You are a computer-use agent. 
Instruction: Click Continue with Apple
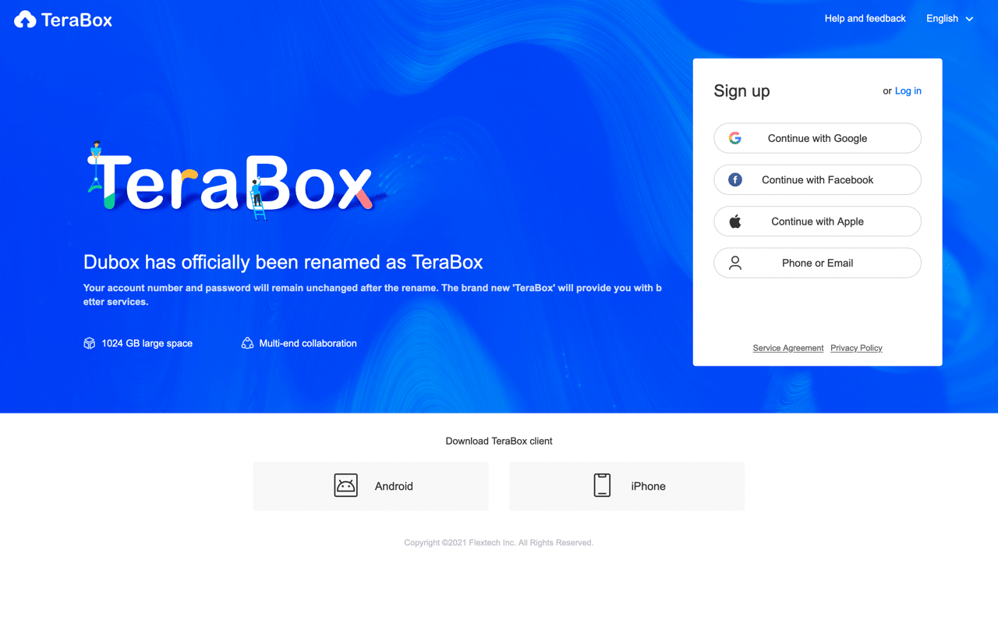(x=817, y=221)
